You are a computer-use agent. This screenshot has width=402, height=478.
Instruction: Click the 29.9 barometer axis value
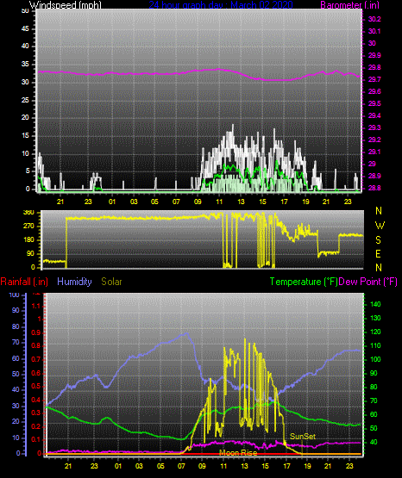tap(374, 55)
